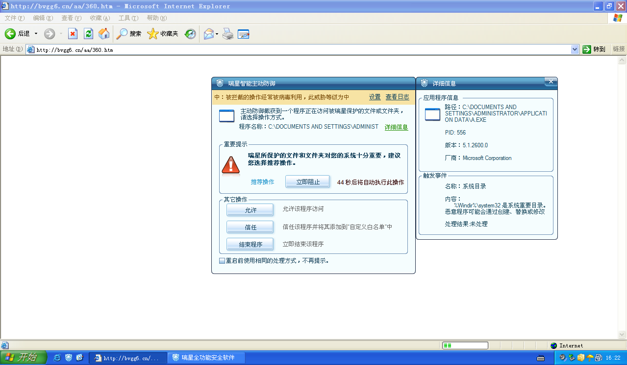Refresh the page using the green arrows icon
Screen dimensions: 627x365
tap(88, 34)
